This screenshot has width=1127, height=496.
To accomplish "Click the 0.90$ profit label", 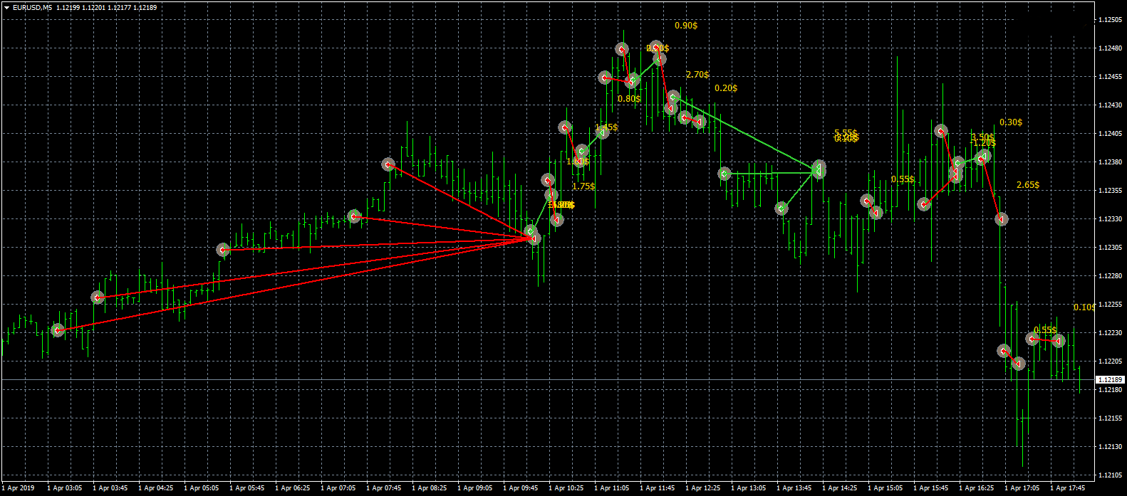I will pos(686,26).
